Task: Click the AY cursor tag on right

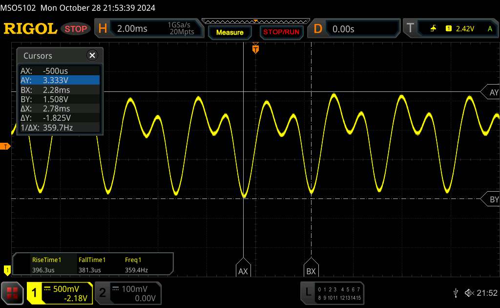Action: [492, 92]
